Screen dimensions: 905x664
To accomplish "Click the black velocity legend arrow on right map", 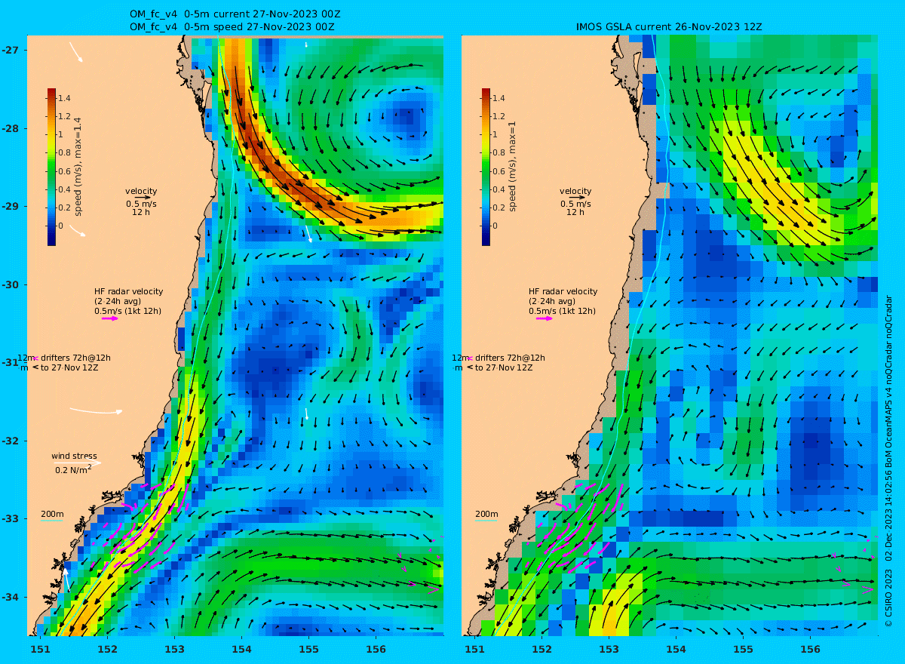I will click(x=578, y=198).
